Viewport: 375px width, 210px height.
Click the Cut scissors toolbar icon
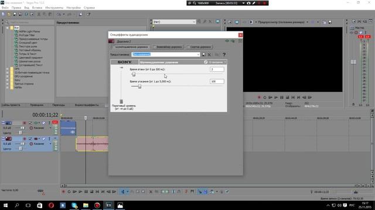[x=39, y=14]
